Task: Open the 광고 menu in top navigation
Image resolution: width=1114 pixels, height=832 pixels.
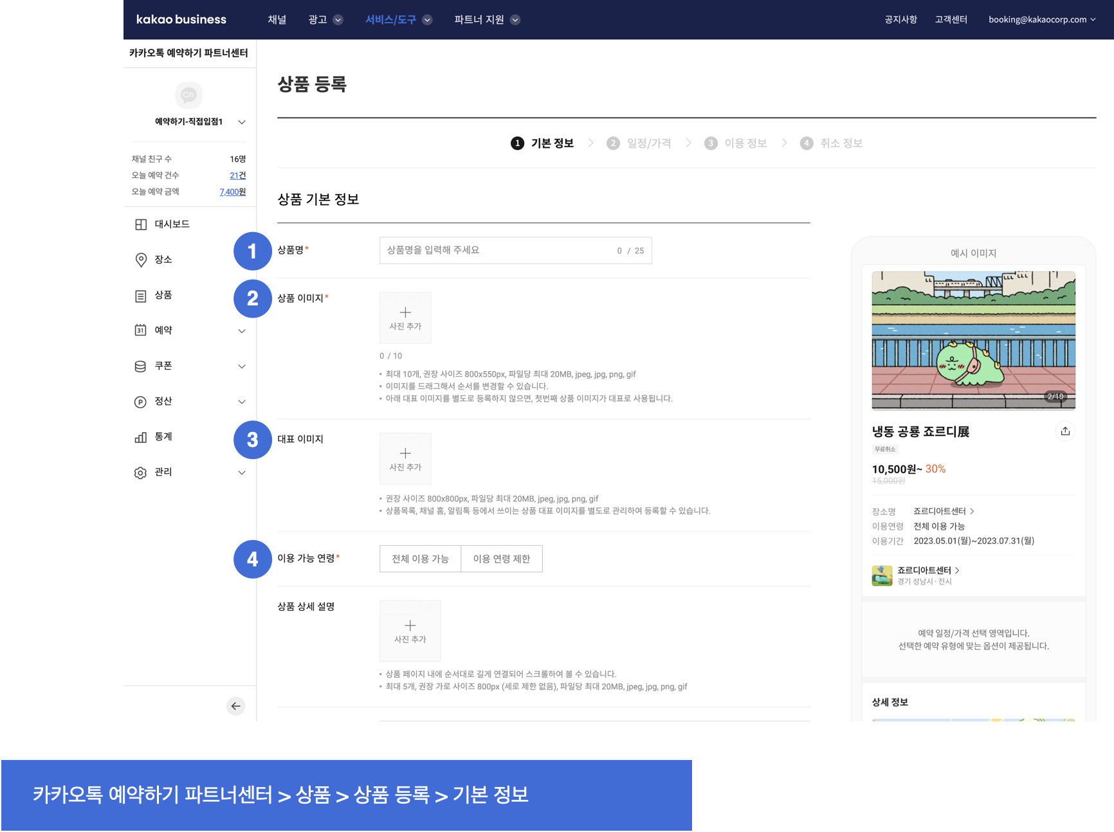Action: pyautogui.click(x=325, y=20)
